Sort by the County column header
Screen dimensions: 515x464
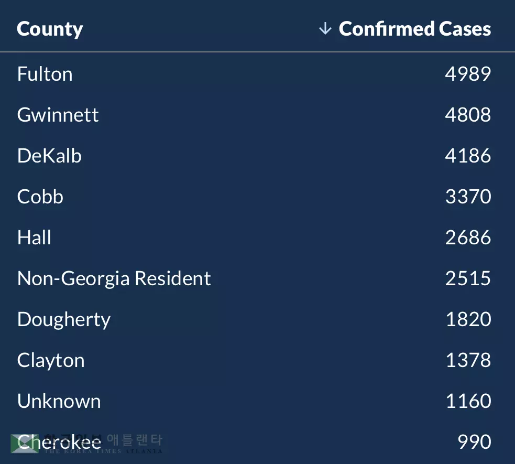(x=50, y=29)
